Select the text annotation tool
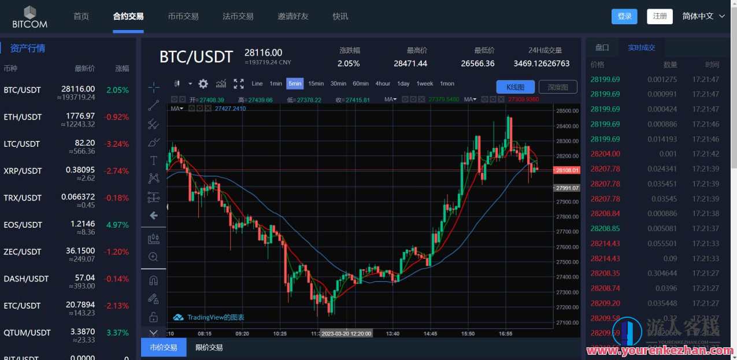 (153, 160)
